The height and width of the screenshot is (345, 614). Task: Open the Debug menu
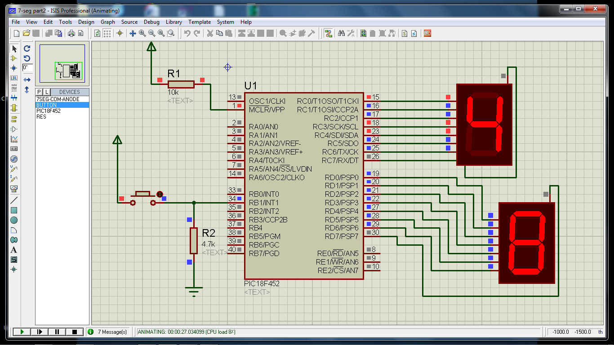coord(151,22)
